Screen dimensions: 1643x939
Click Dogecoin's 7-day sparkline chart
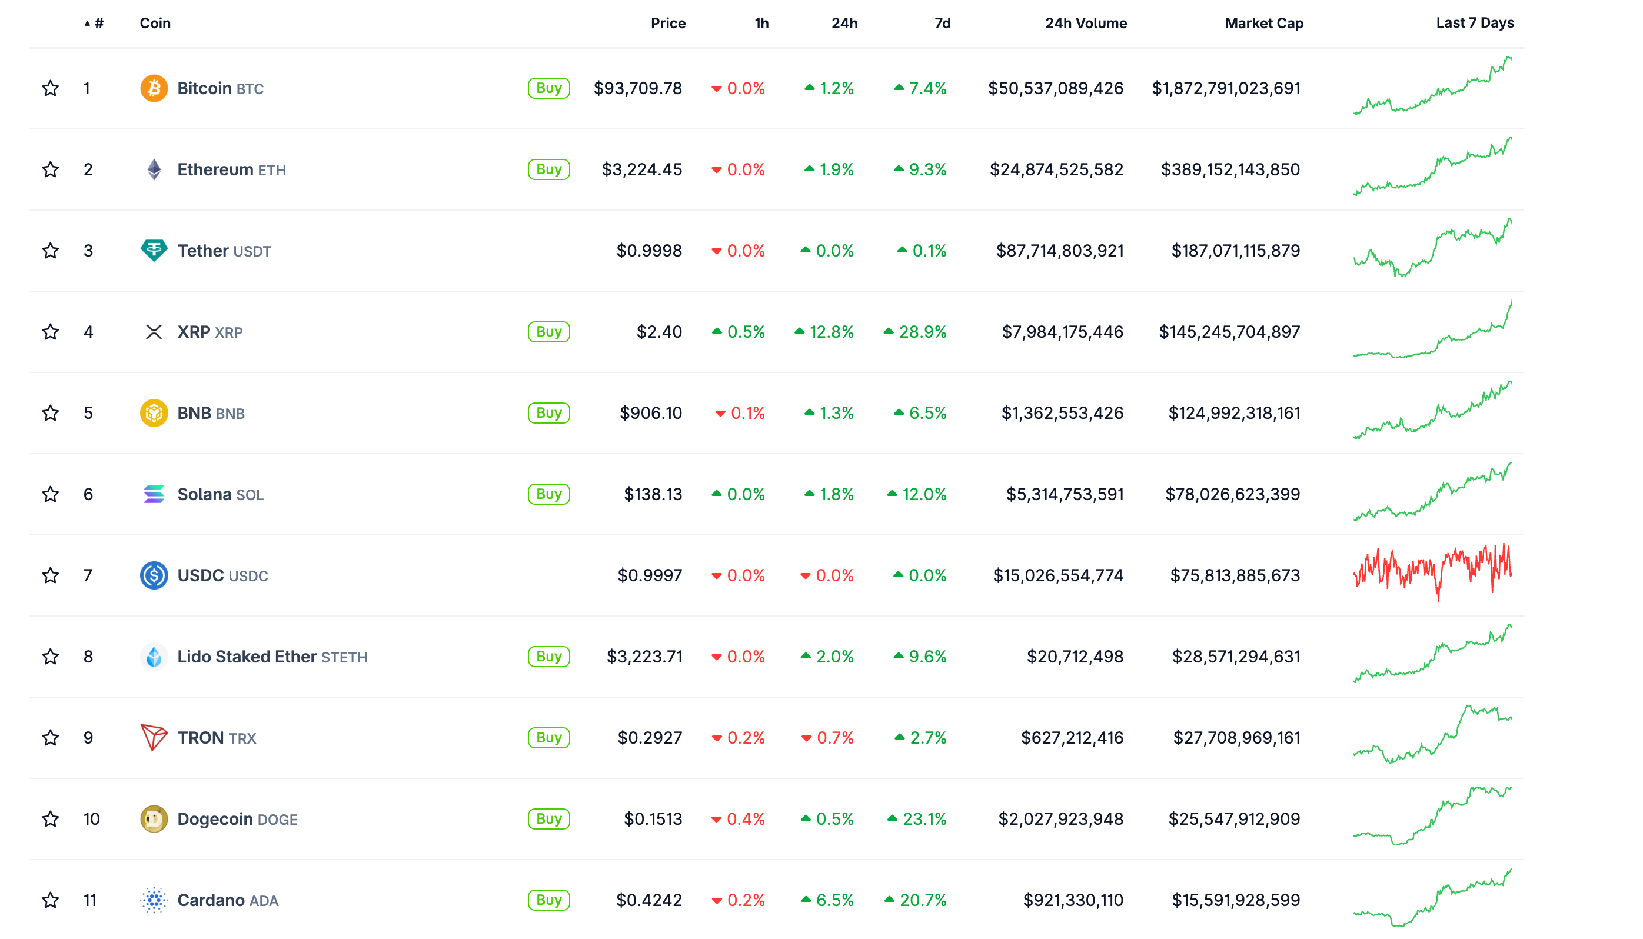(x=1432, y=818)
